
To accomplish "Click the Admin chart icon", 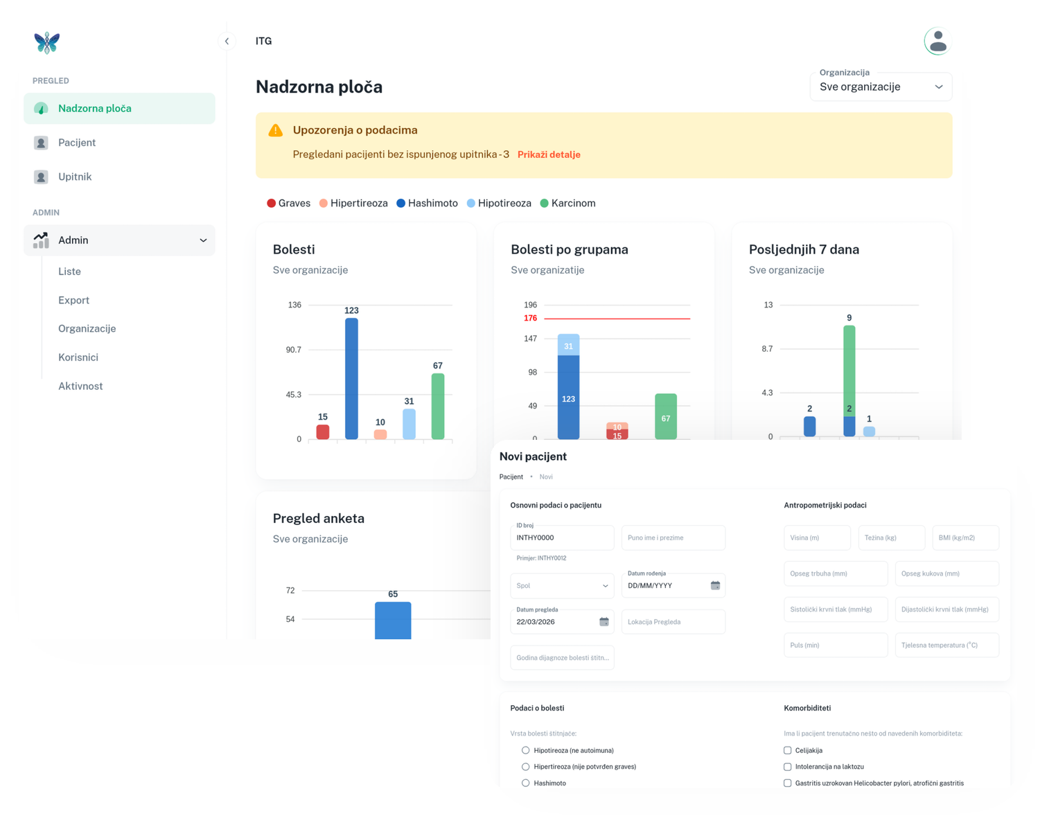I will [x=41, y=240].
